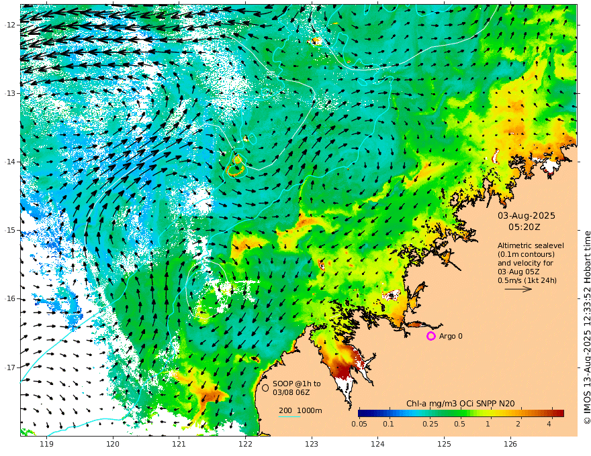Click longitude axis label 124

click(378, 444)
